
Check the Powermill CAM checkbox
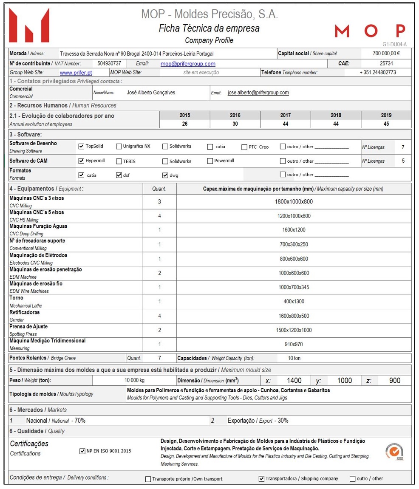(210, 161)
